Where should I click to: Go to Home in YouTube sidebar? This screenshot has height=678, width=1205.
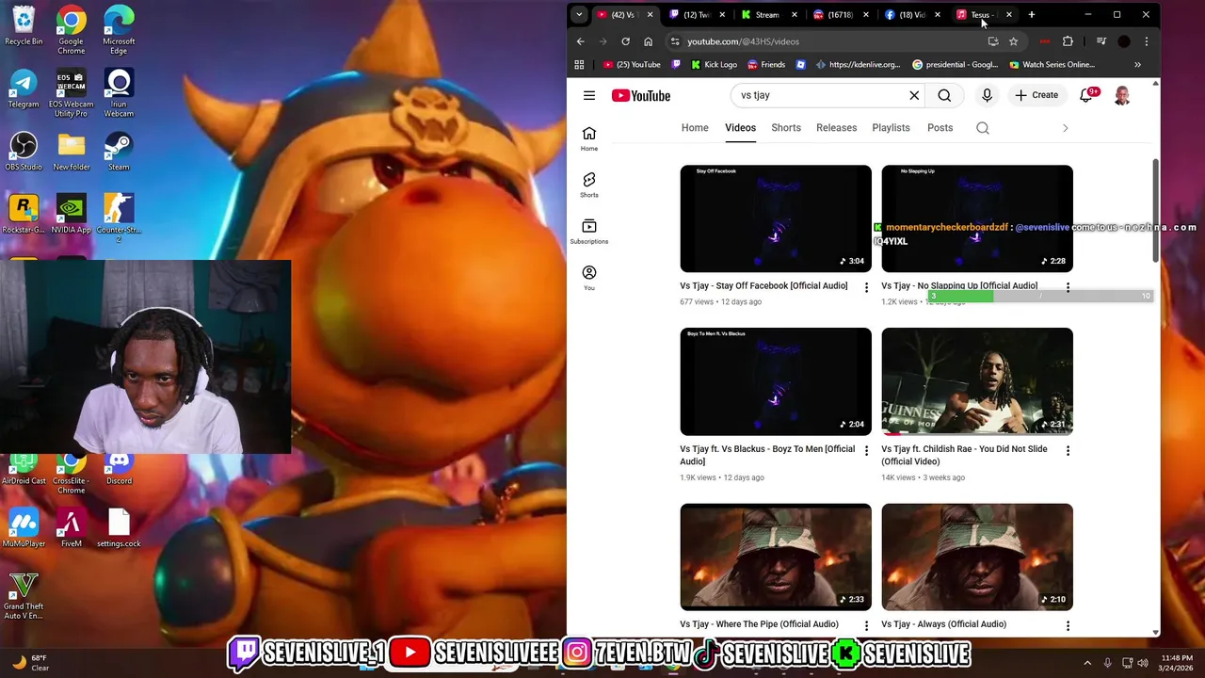[589, 138]
